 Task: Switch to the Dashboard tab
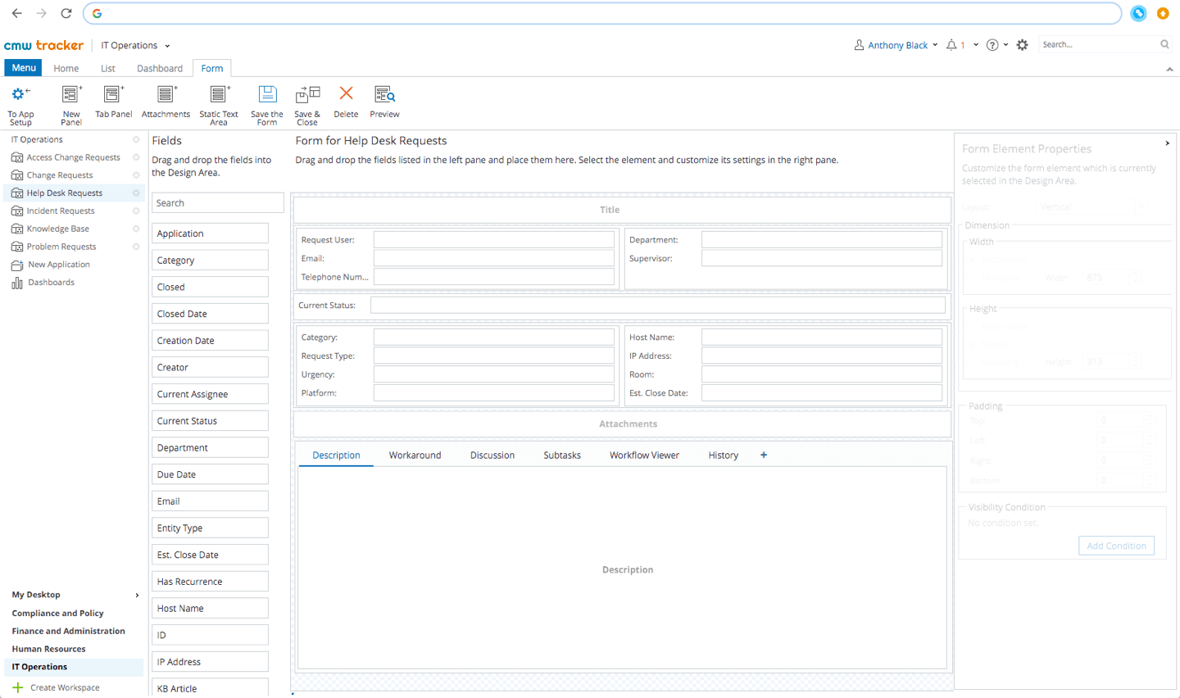(x=160, y=69)
